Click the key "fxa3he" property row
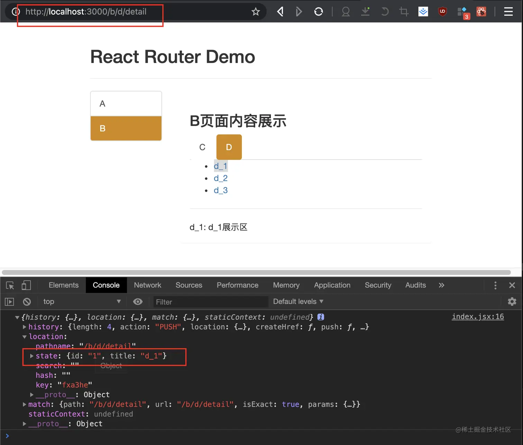The height and width of the screenshot is (445, 523). 64,385
